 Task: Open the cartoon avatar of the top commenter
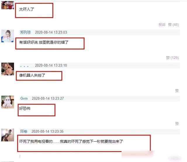(x=8, y=5)
